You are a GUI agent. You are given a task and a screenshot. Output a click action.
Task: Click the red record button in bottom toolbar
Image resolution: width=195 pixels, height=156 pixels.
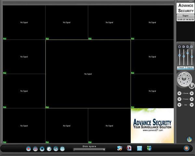[29, 149]
